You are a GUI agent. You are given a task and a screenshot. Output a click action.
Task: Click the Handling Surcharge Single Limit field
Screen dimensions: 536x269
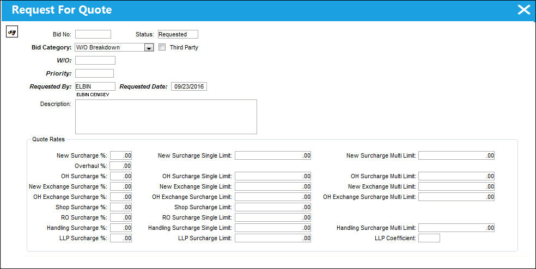pyautogui.click(x=273, y=228)
